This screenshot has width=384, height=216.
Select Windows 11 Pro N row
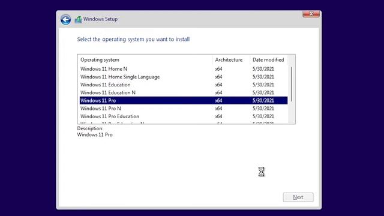pos(184,109)
